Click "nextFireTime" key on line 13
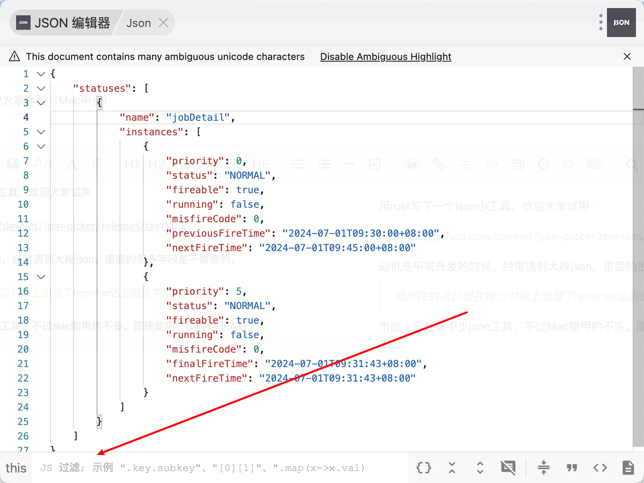Viewport: 644px width, 483px height. tap(207, 248)
